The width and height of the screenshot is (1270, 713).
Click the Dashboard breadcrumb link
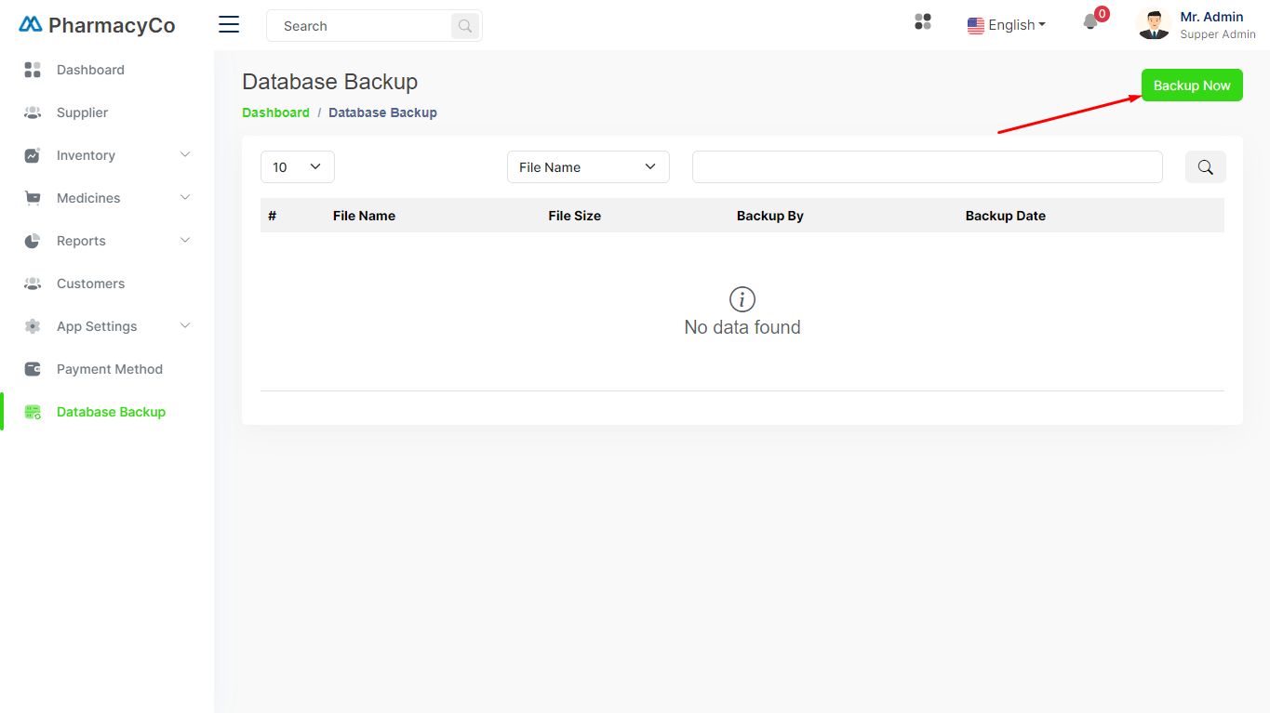[275, 112]
